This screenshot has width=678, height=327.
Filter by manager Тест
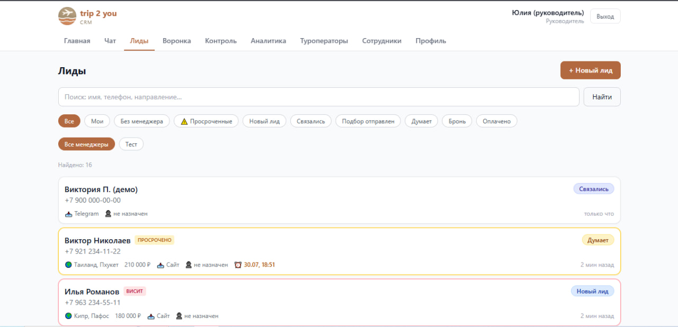pyautogui.click(x=131, y=144)
